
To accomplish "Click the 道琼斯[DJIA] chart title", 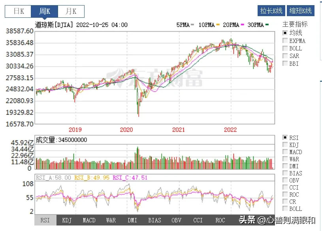I will (54, 25).
